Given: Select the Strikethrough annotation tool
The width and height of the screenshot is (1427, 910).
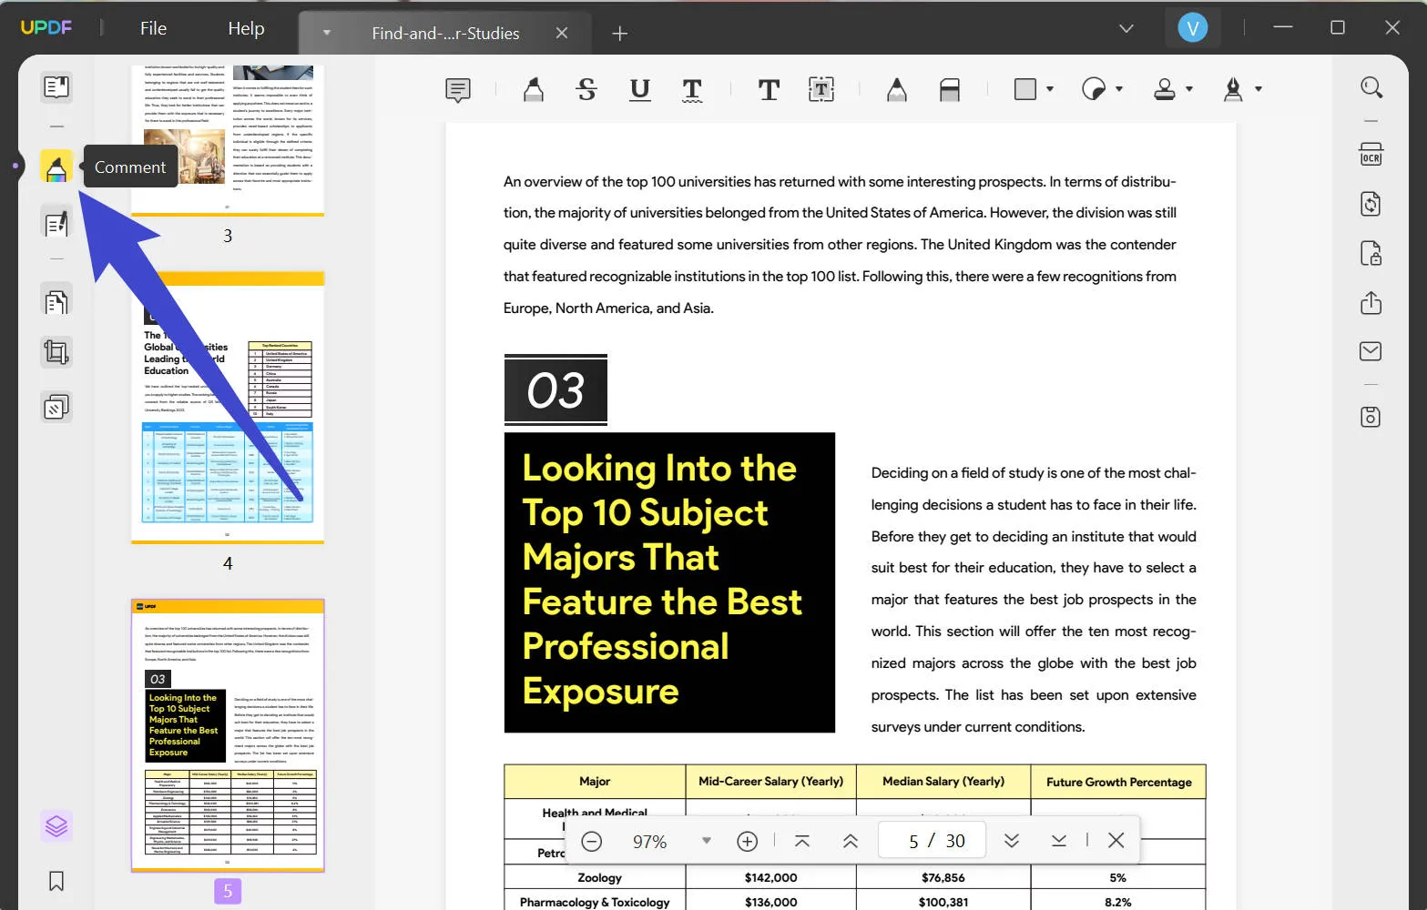Looking at the screenshot, I should 586,89.
